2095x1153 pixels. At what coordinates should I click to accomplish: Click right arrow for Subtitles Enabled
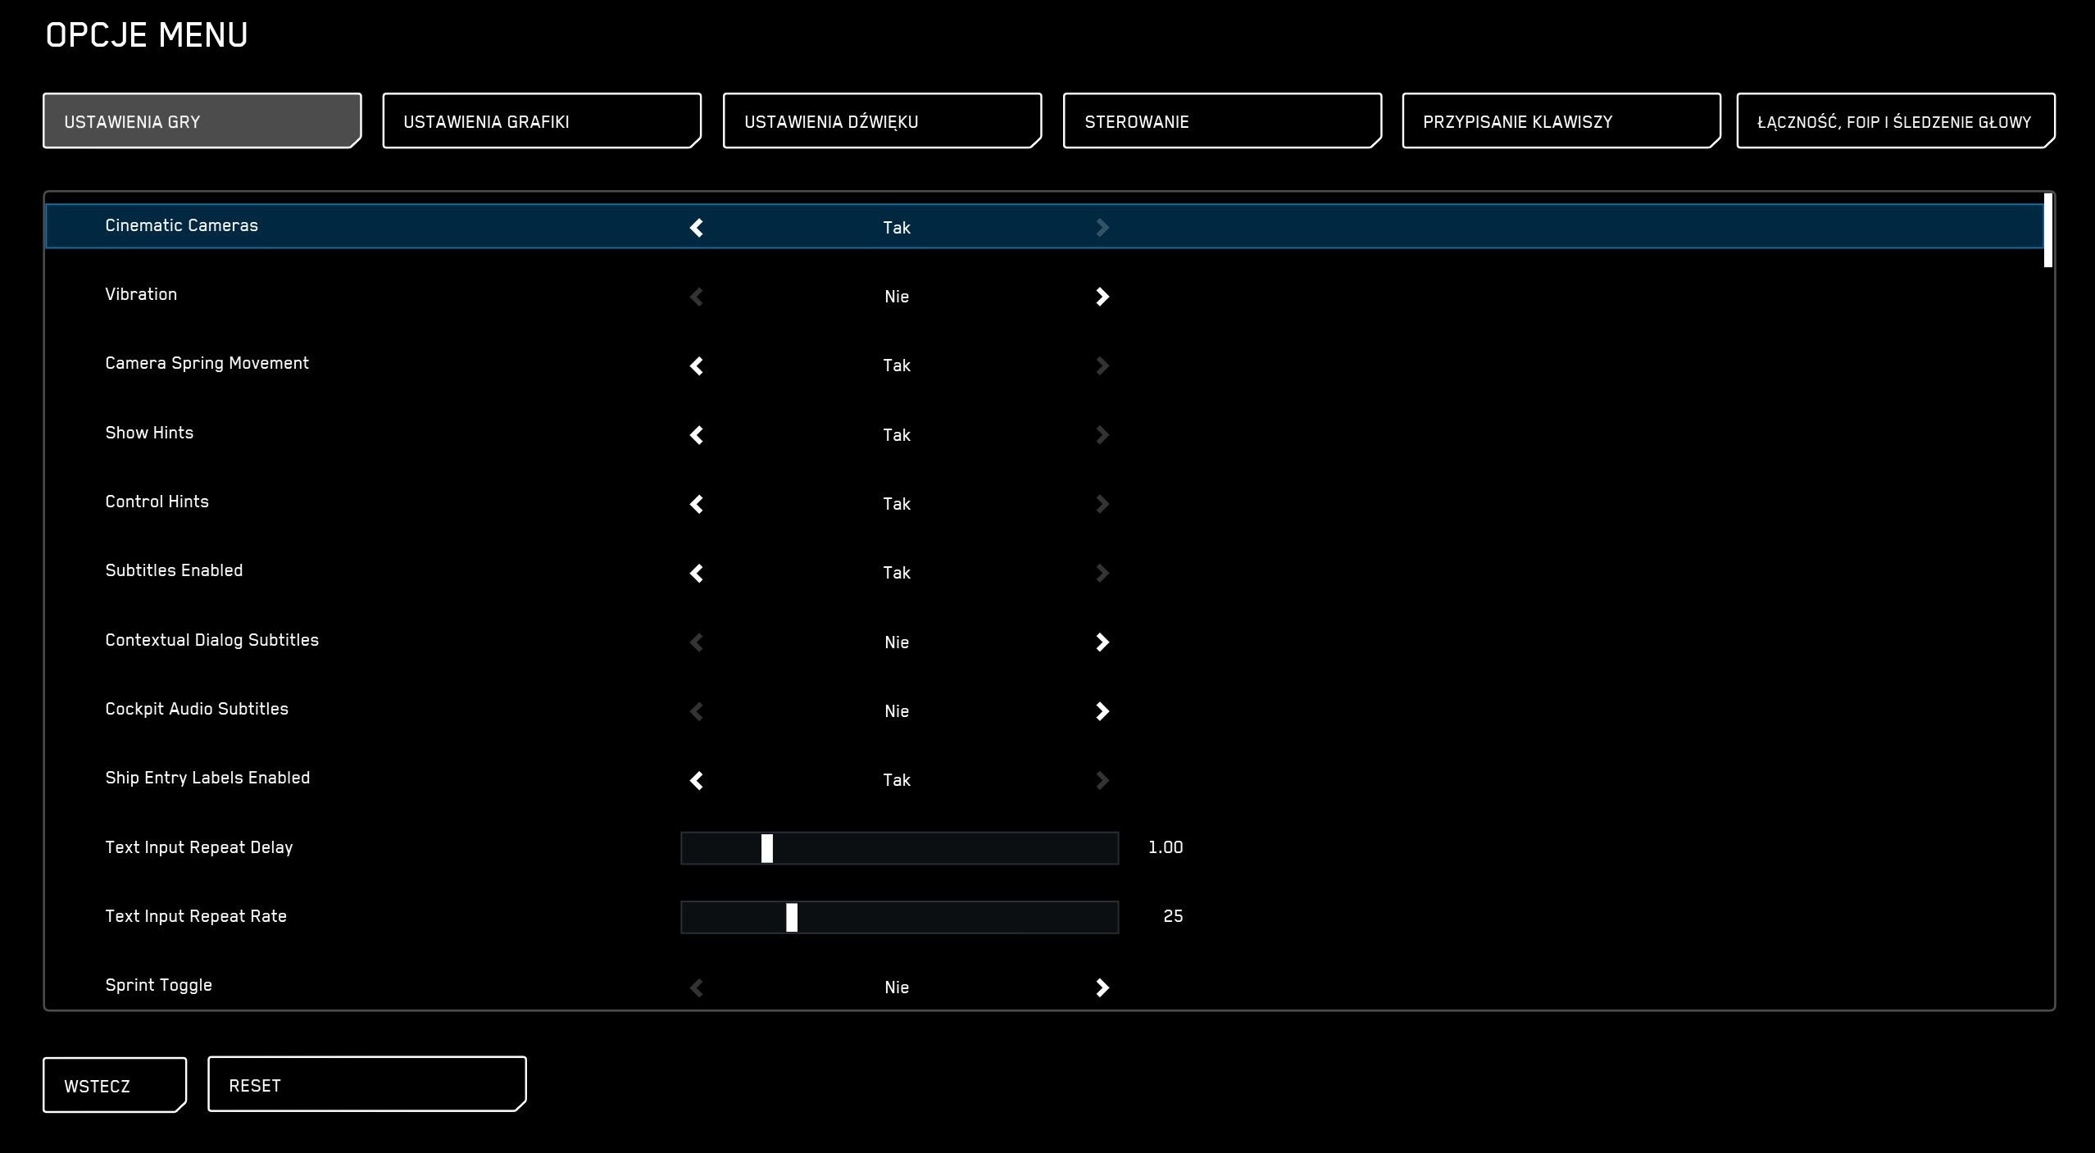point(1102,573)
